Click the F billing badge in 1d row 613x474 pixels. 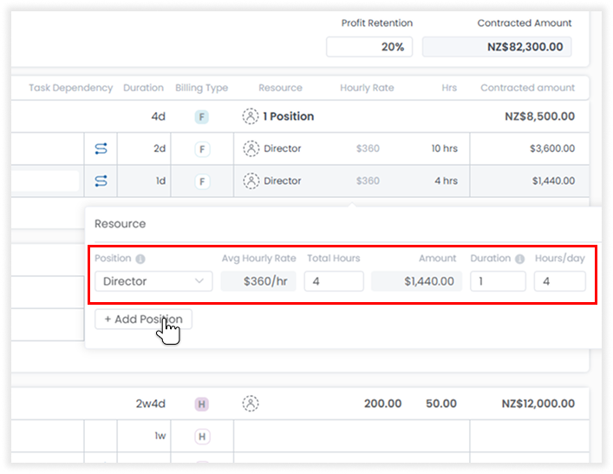pos(202,181)
